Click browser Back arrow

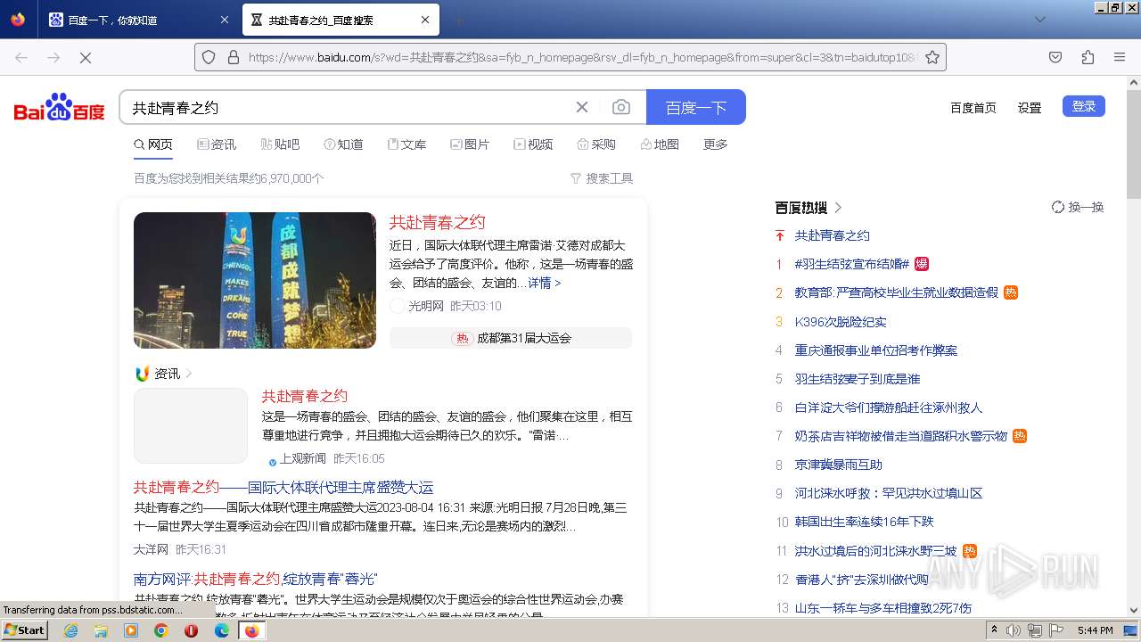(x=21, y=57)
